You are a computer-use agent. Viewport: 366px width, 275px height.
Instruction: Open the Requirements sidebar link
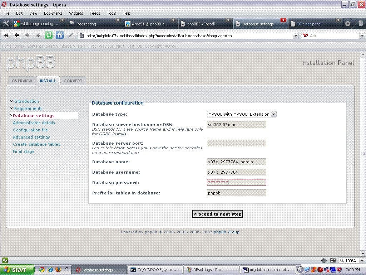[28, 108]
